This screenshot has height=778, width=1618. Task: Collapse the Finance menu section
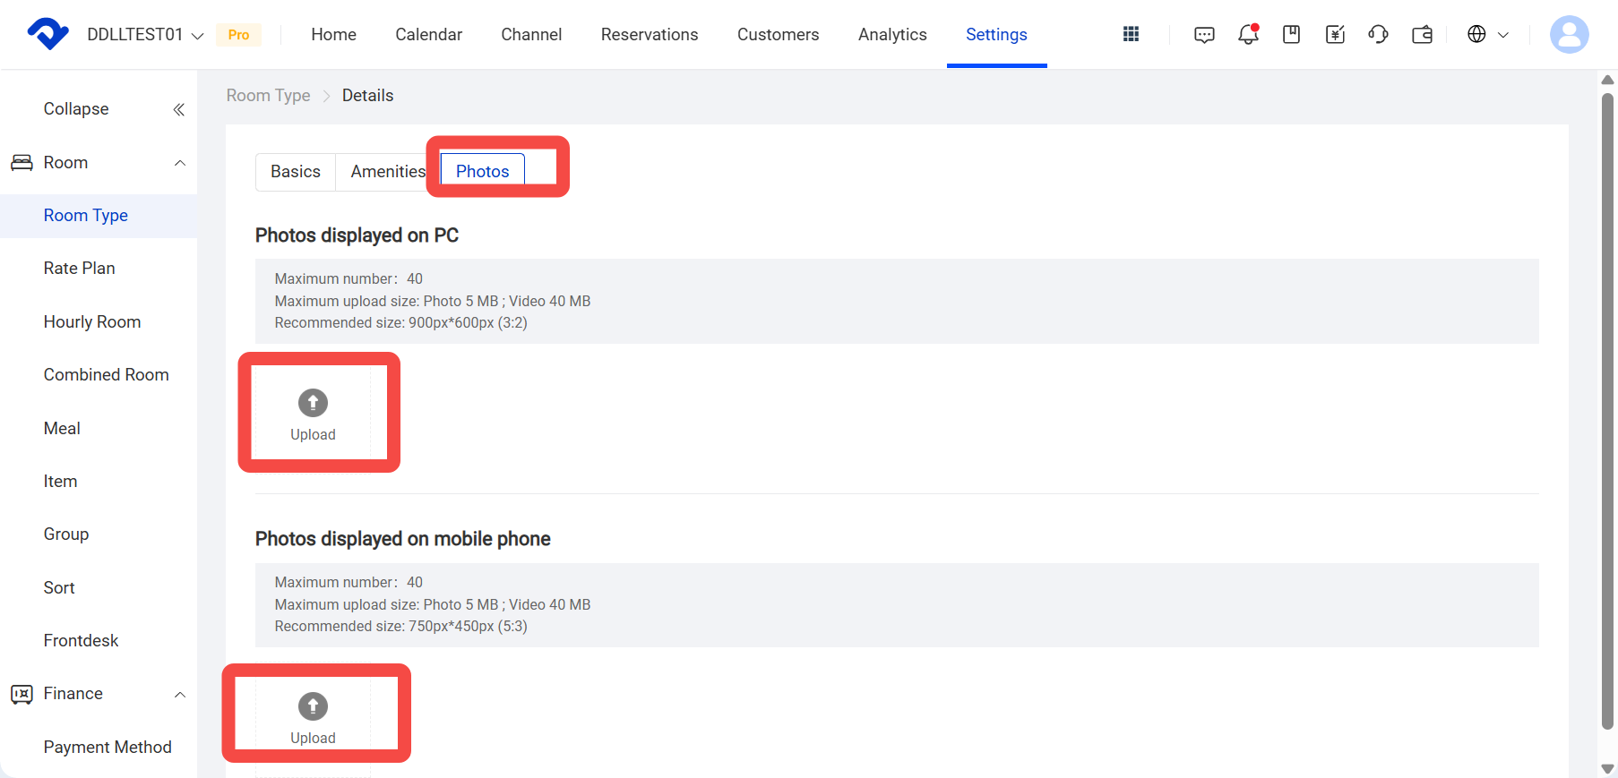click(180, 695)
